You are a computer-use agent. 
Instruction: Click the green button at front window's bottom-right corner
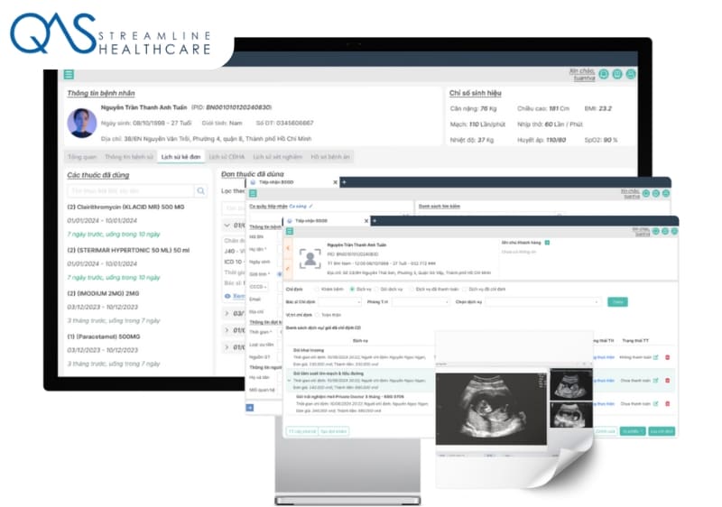coord(662,431)
